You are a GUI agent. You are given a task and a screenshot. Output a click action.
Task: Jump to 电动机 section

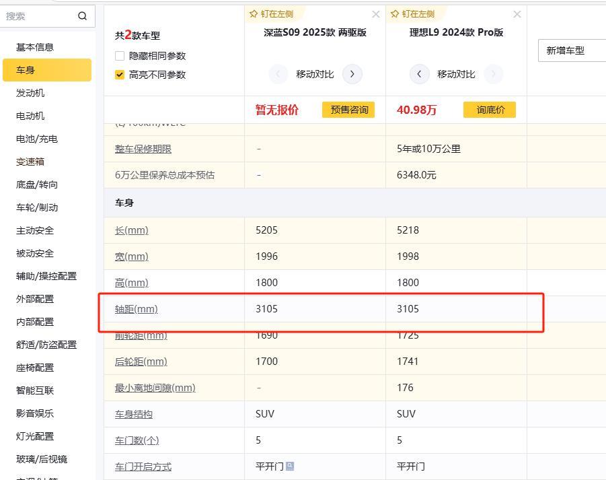coord(30,116)
